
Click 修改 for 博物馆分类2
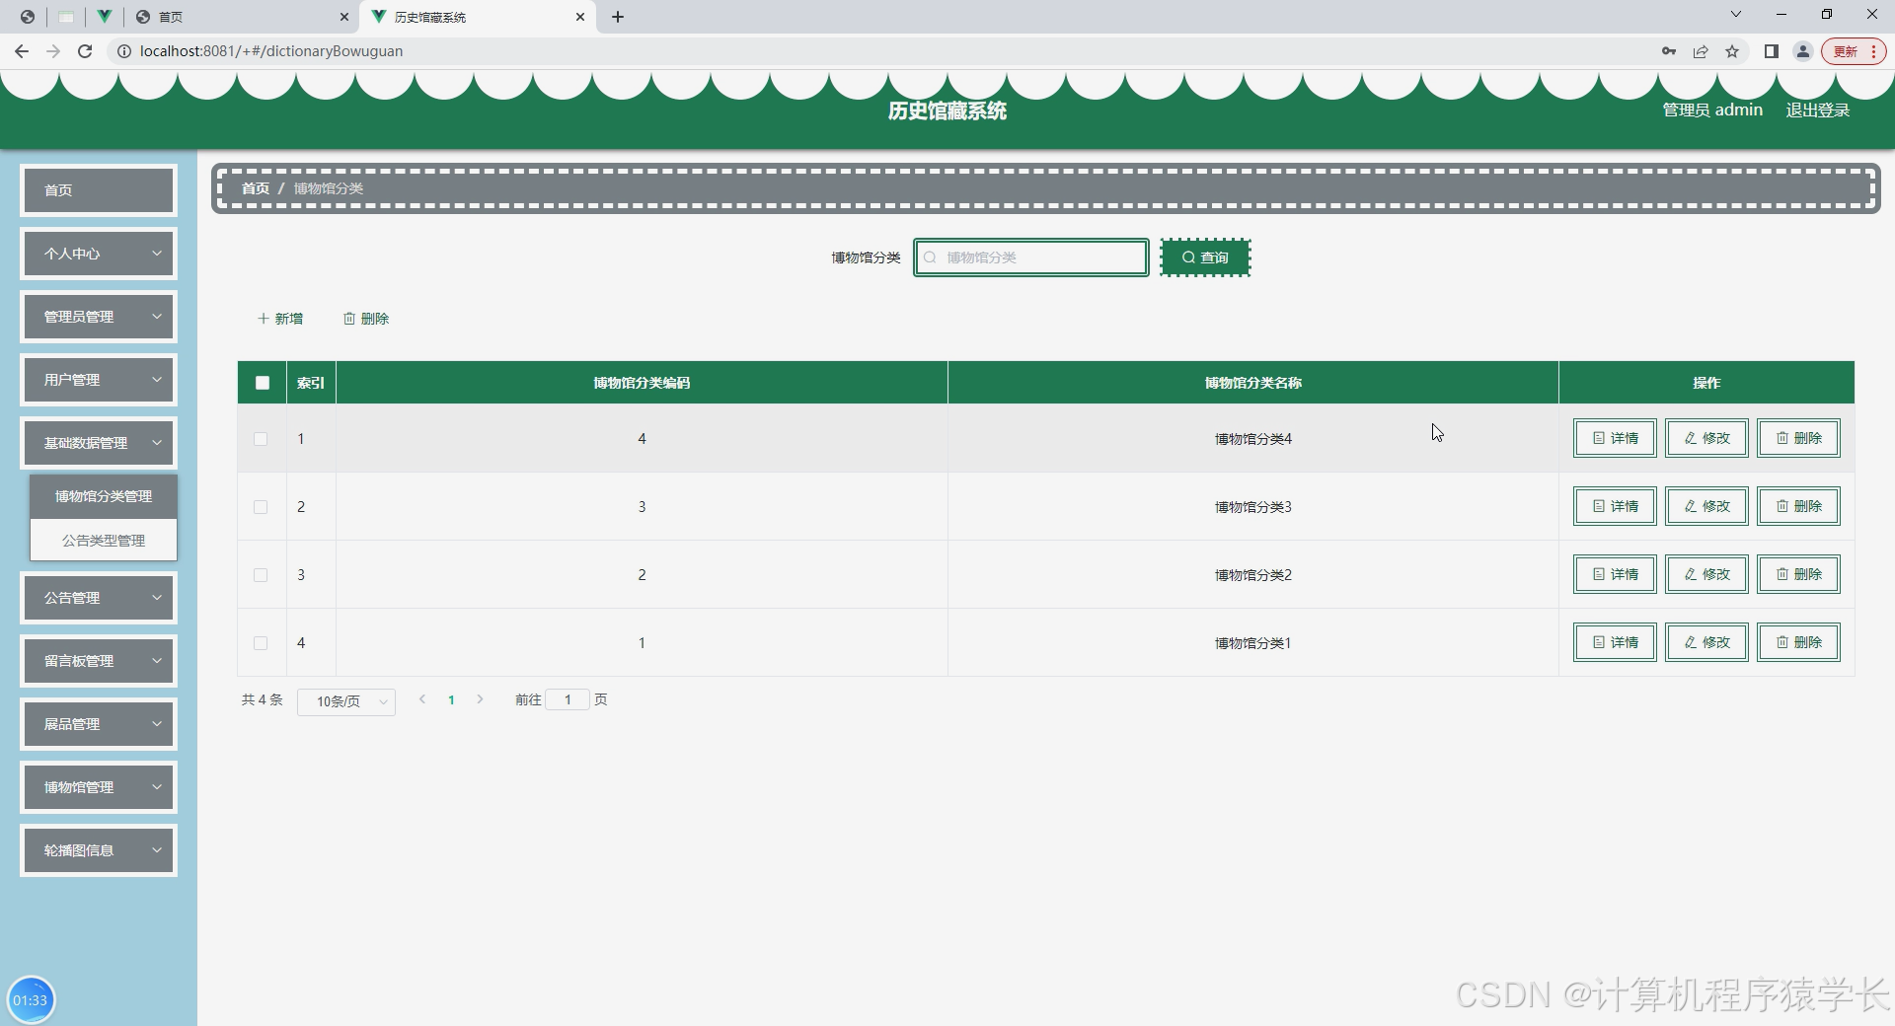pyautogui.click(x=1706, y=574)
